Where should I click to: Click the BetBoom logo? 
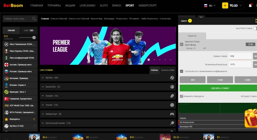(13, 5)
